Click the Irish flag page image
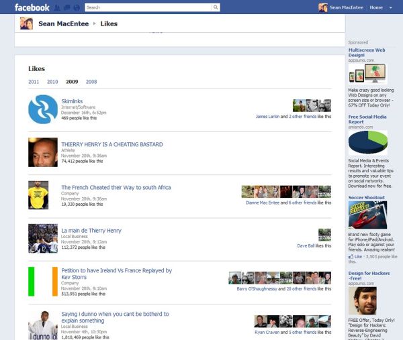This screenshot has width=403, height=340. pyautogui.click(x=43, y=282)
